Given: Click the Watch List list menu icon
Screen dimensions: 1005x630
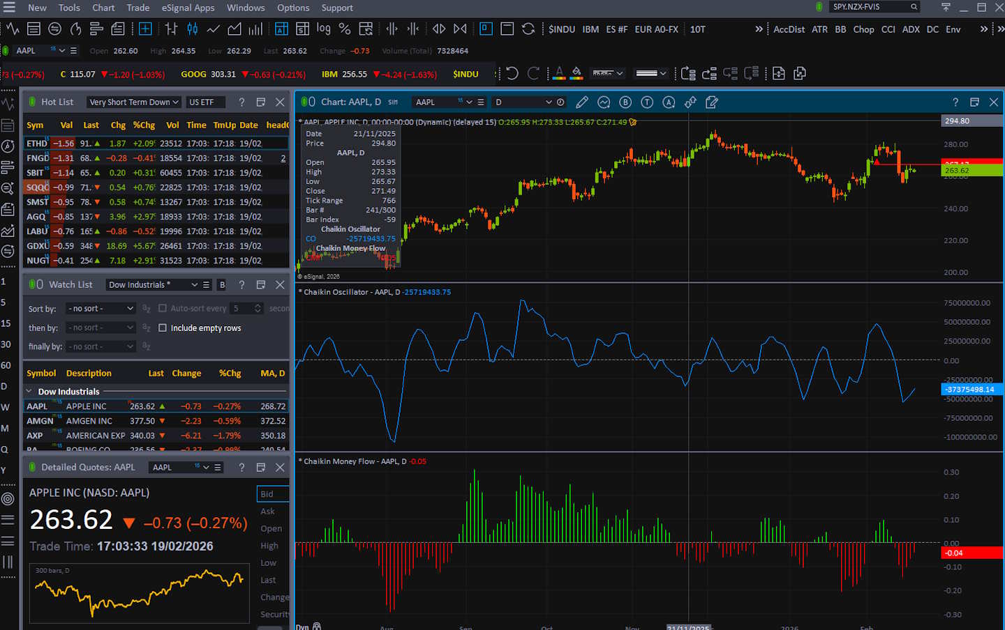Looking at the screenshot, I should [206, 285].
